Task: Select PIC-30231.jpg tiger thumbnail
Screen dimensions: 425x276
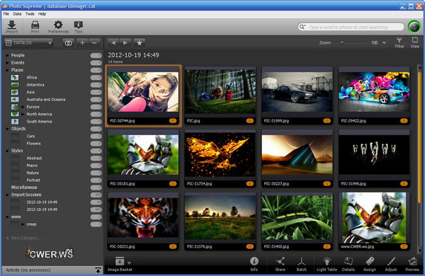Action: point(143,222)
